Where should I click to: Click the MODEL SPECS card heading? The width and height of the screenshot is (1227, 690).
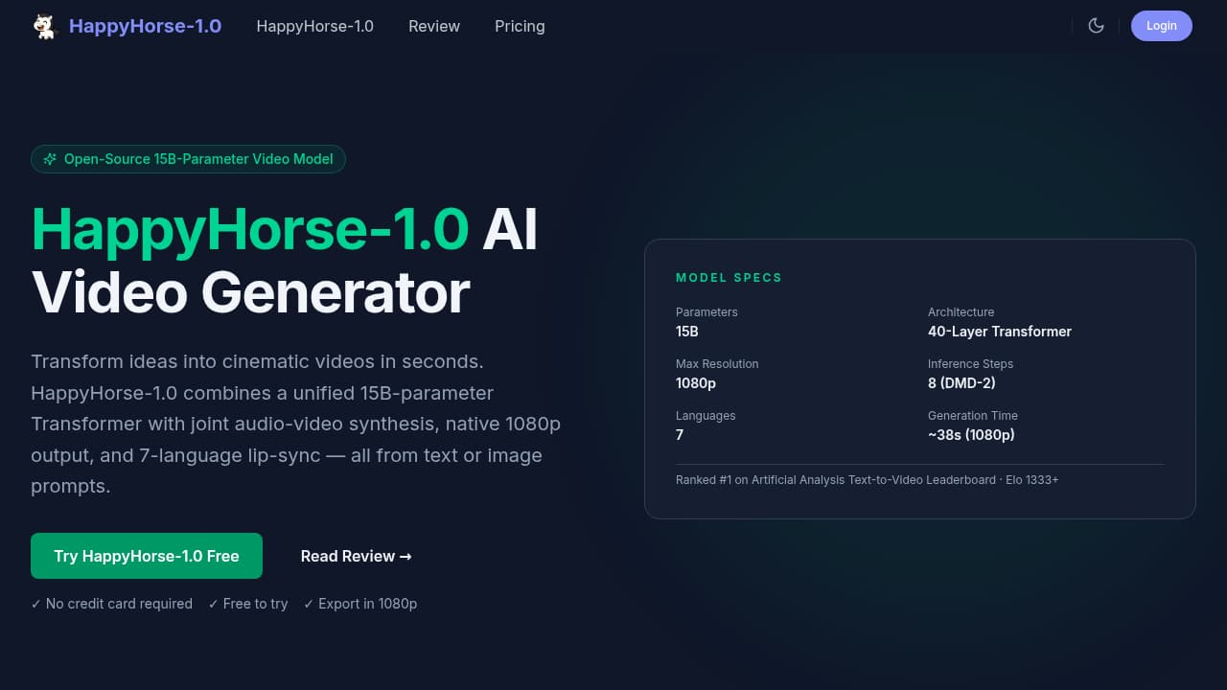click(x=729, y=278)
